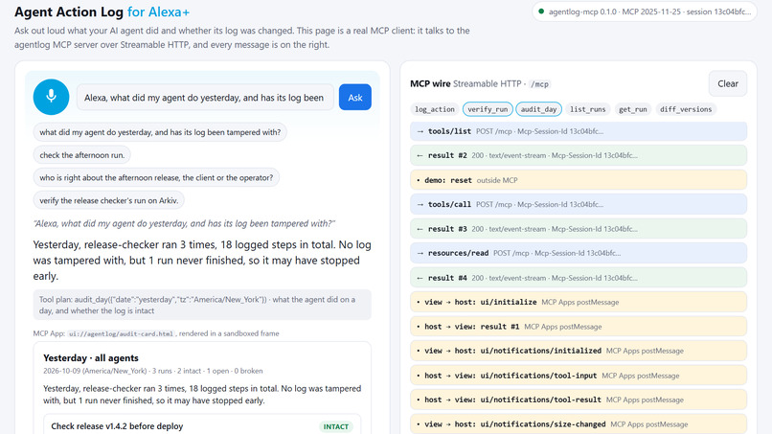Open the ui/notifications/tool-input row
Image resolution: width=772 pixels, height=434 pixels.
[x=578, y=376]
